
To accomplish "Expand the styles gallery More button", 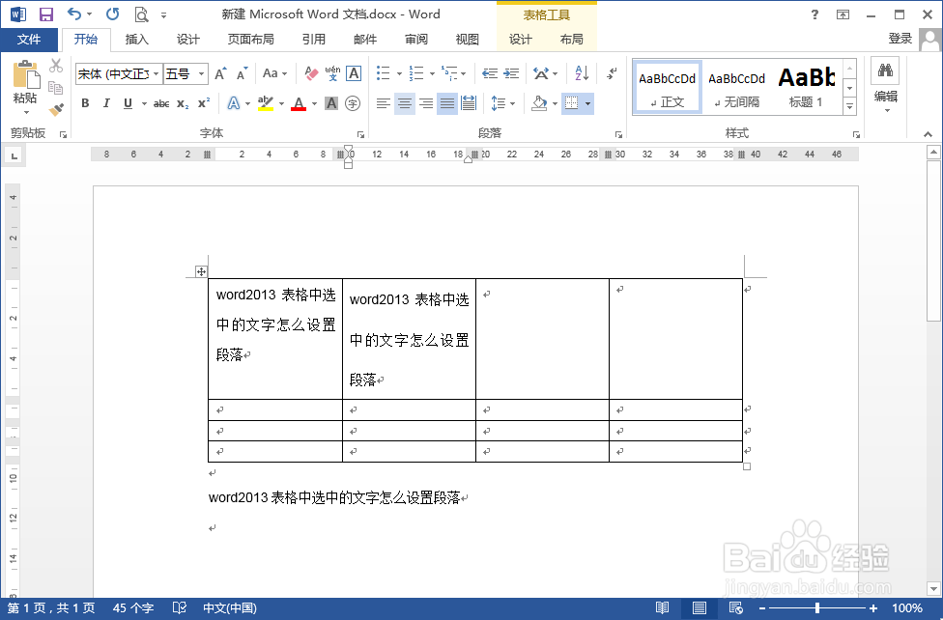I will (x=850, y=107).
